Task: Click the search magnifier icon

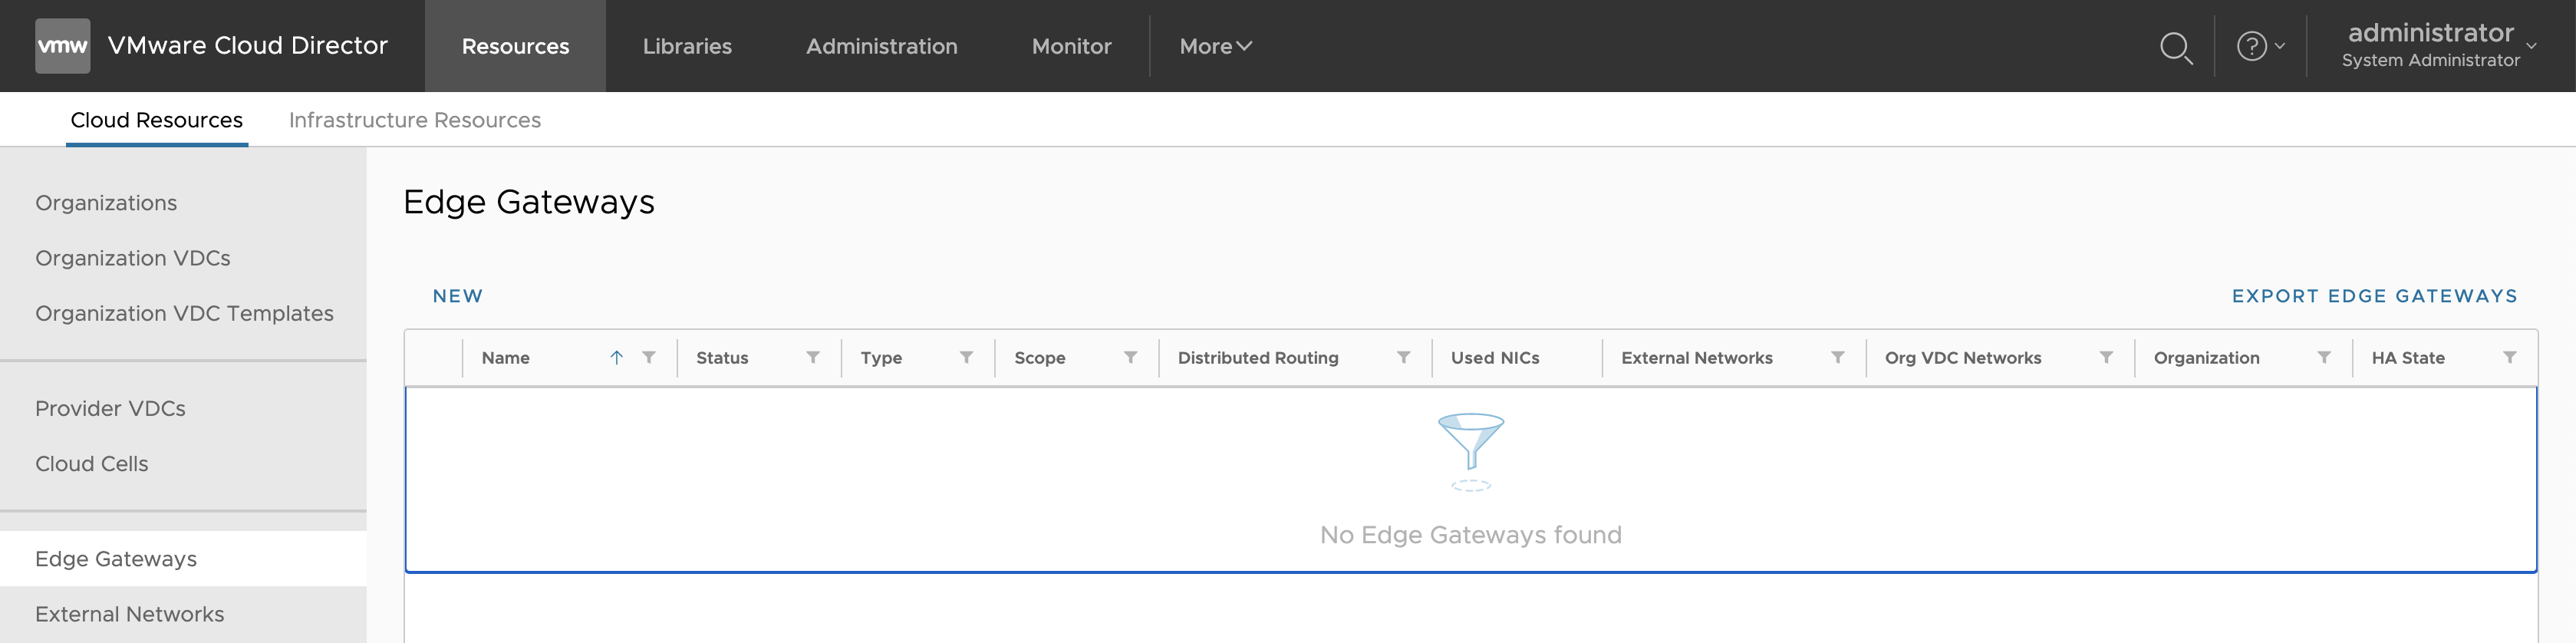Action: tap(2175, 47)
